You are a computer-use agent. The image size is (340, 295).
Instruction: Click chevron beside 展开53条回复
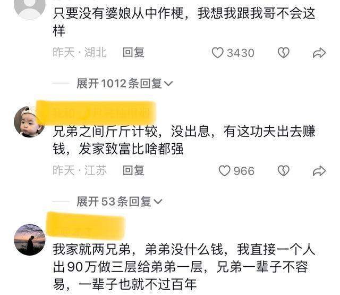pos(158,201)
